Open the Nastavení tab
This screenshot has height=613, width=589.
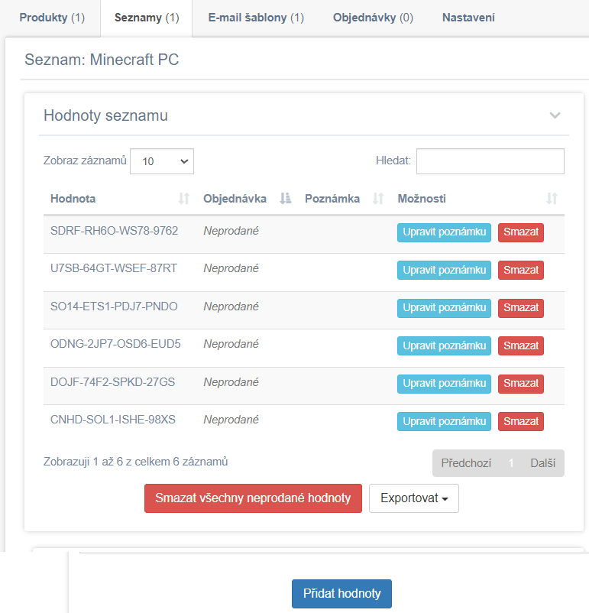pos(468,18)
